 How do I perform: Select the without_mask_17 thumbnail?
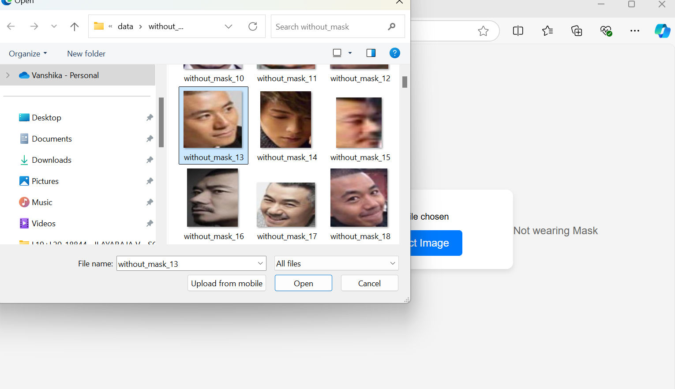(x=286, y=205)
